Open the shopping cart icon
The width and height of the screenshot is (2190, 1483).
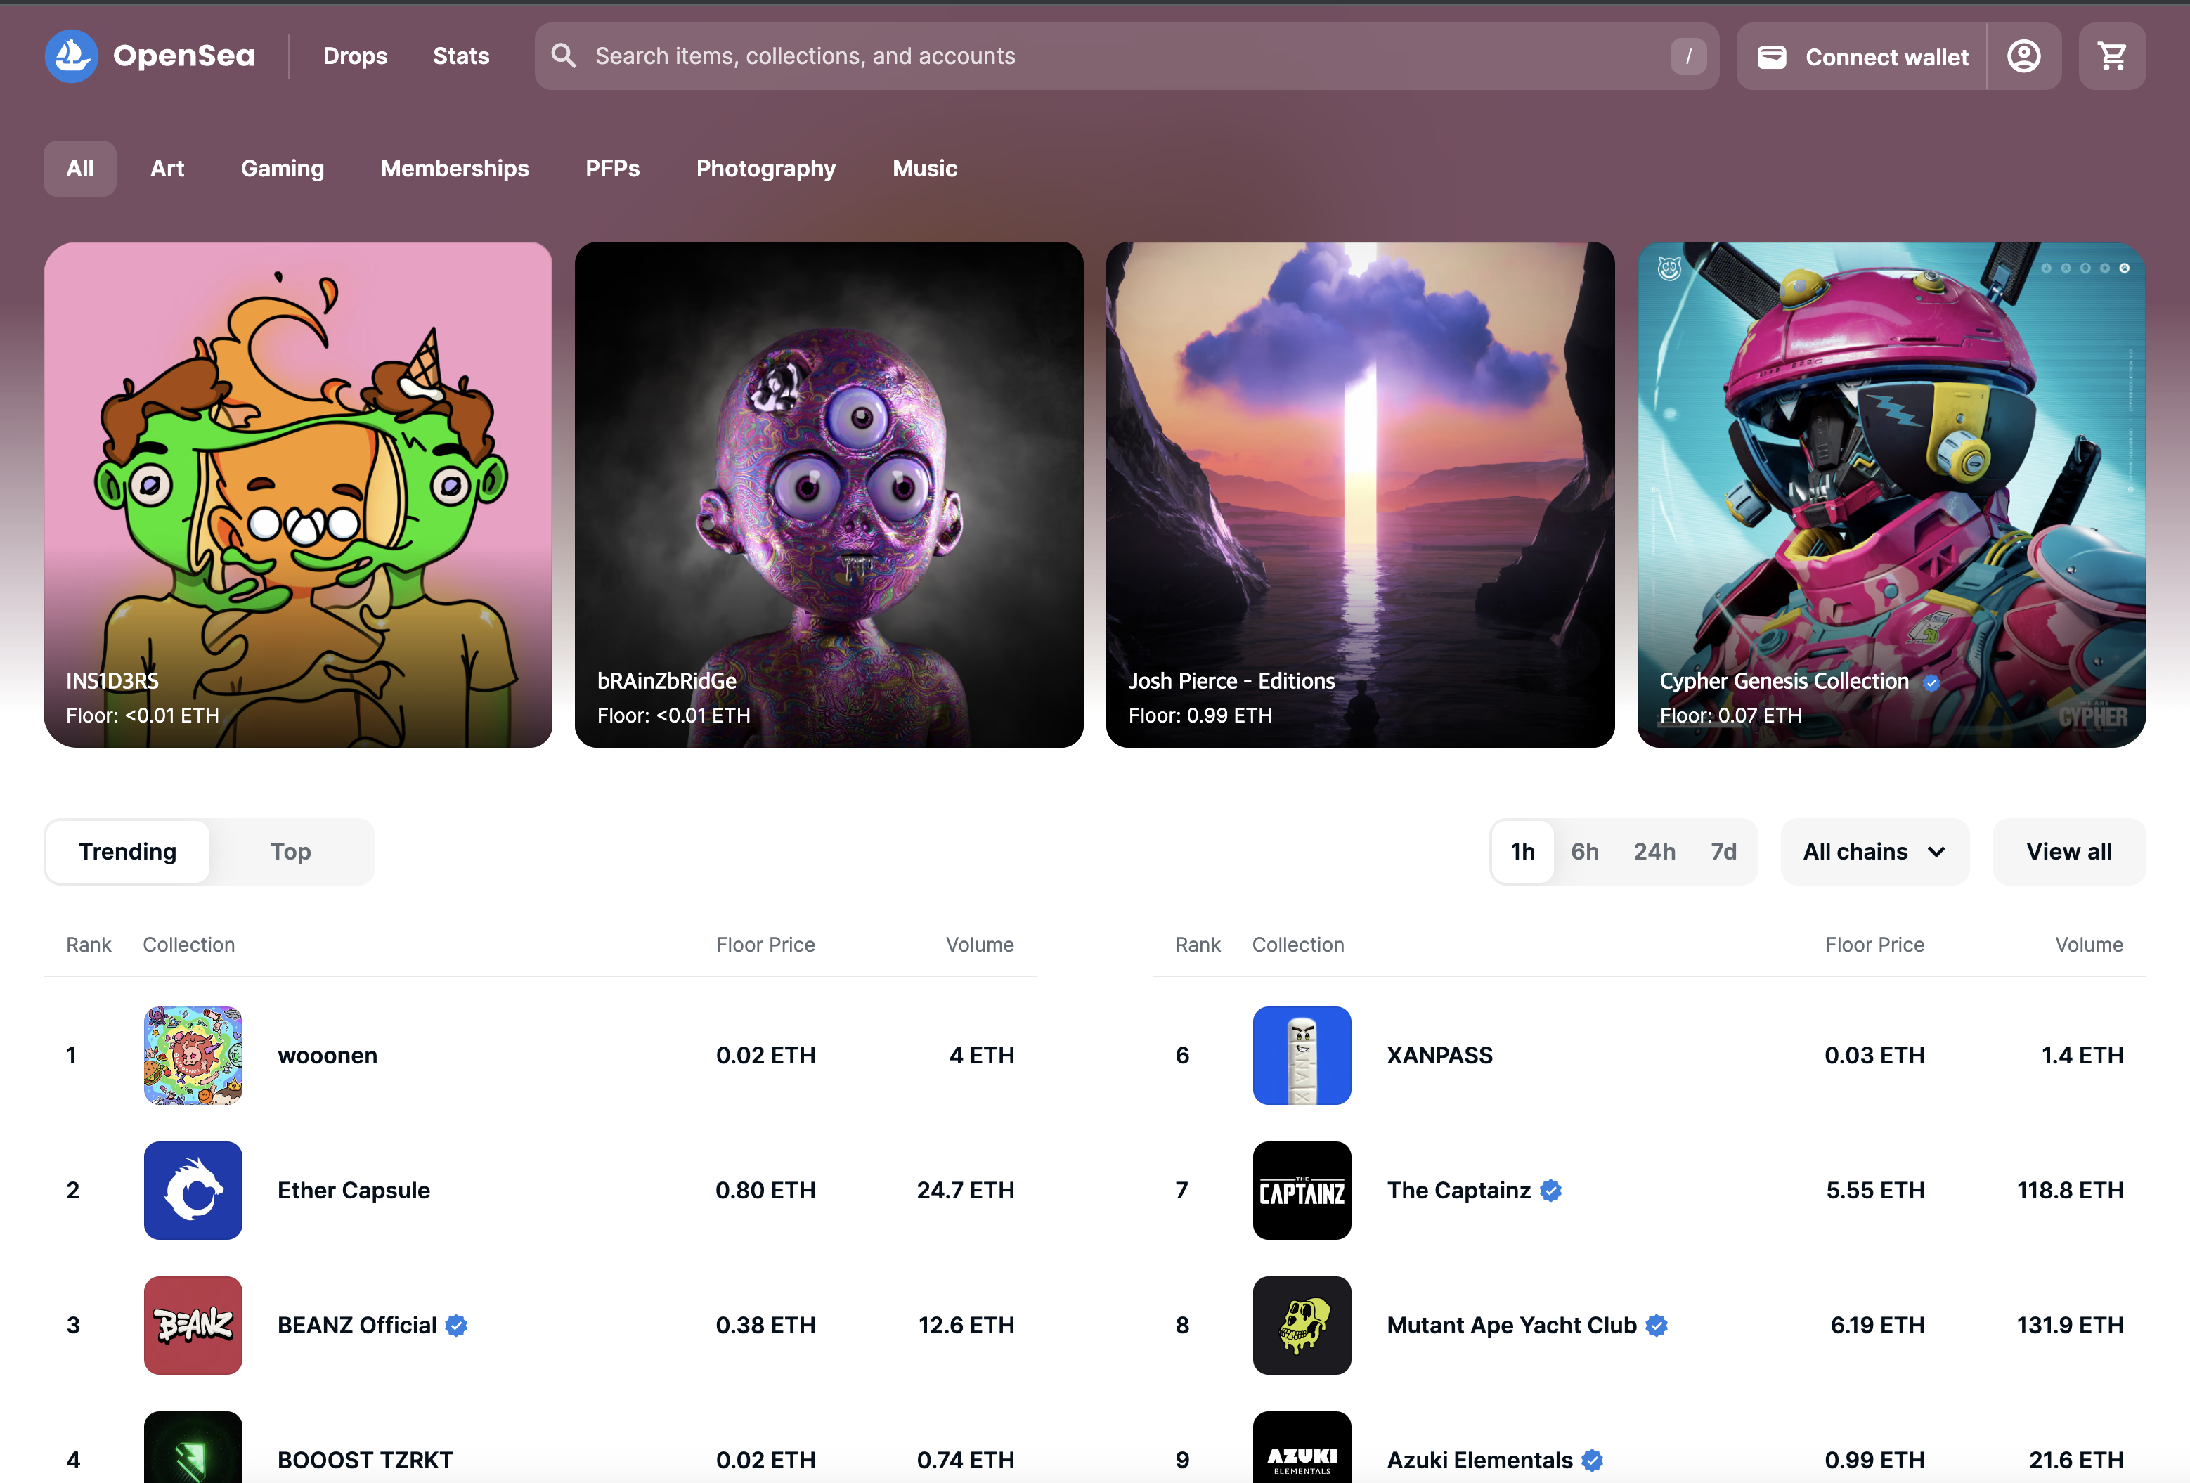pyautogui.click(x=2112, y=56)
